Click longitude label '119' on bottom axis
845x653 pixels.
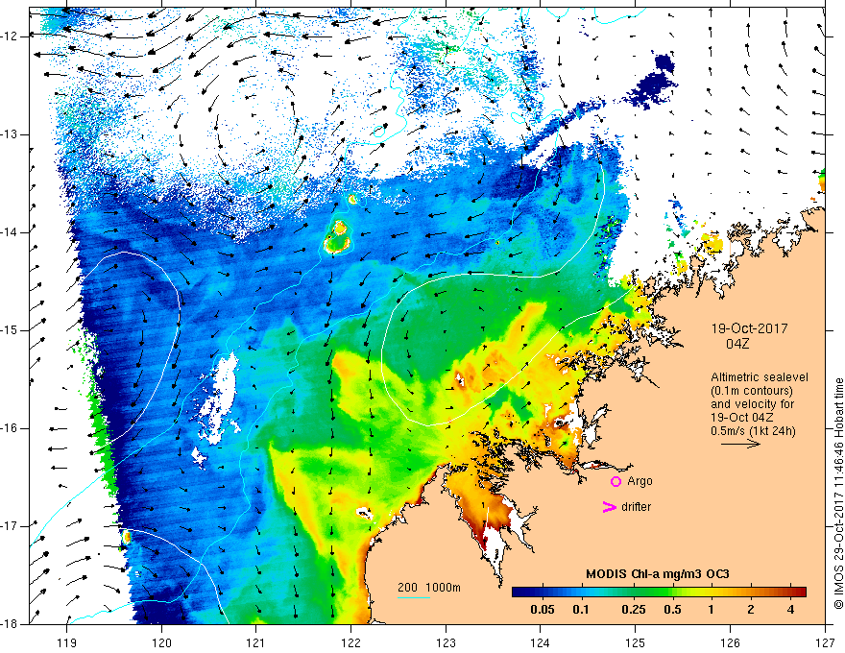pyautogui.click(x=67, y=642)
